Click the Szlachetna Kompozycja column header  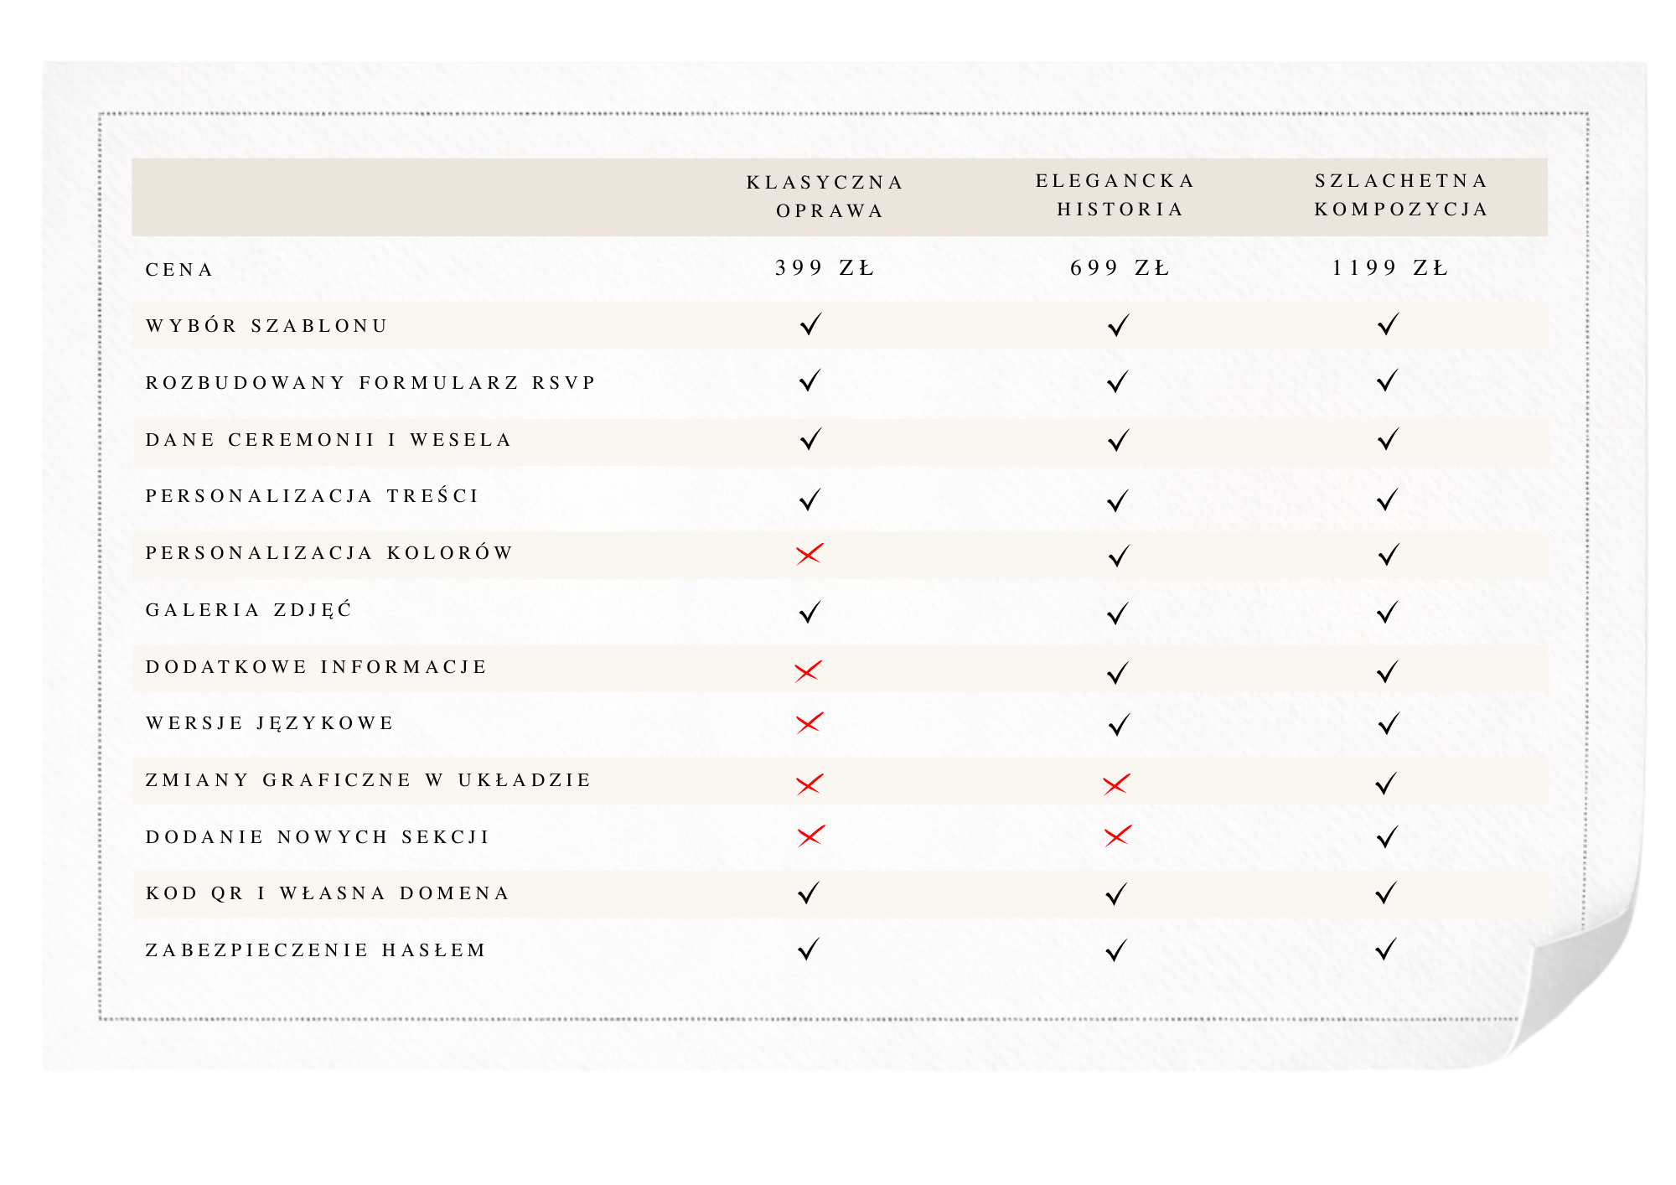click(1400, 195)
